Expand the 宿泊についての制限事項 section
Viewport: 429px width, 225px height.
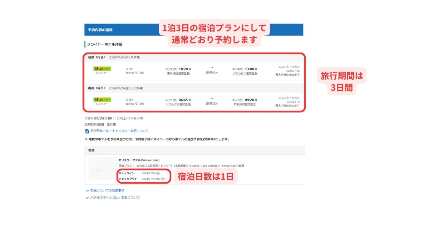click(107, 191)
